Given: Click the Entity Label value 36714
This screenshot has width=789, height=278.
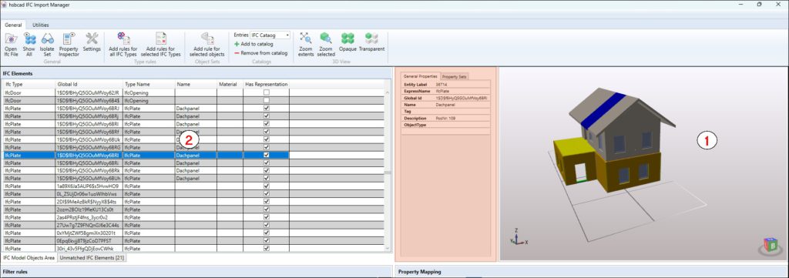Looking at the screenshot, I should point(442,85).
